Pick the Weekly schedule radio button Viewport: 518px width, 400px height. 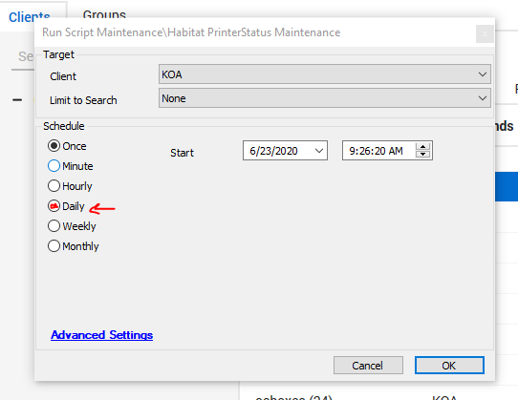click(72, 226)
